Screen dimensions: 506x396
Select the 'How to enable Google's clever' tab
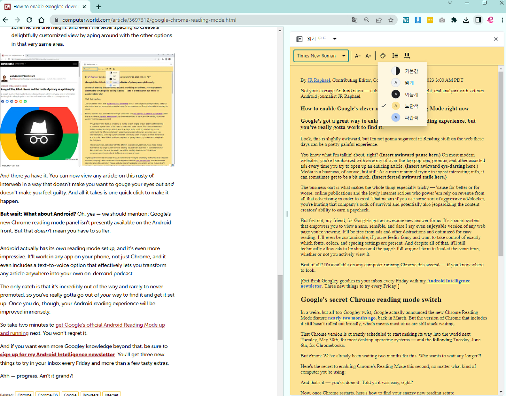point(45,7)
